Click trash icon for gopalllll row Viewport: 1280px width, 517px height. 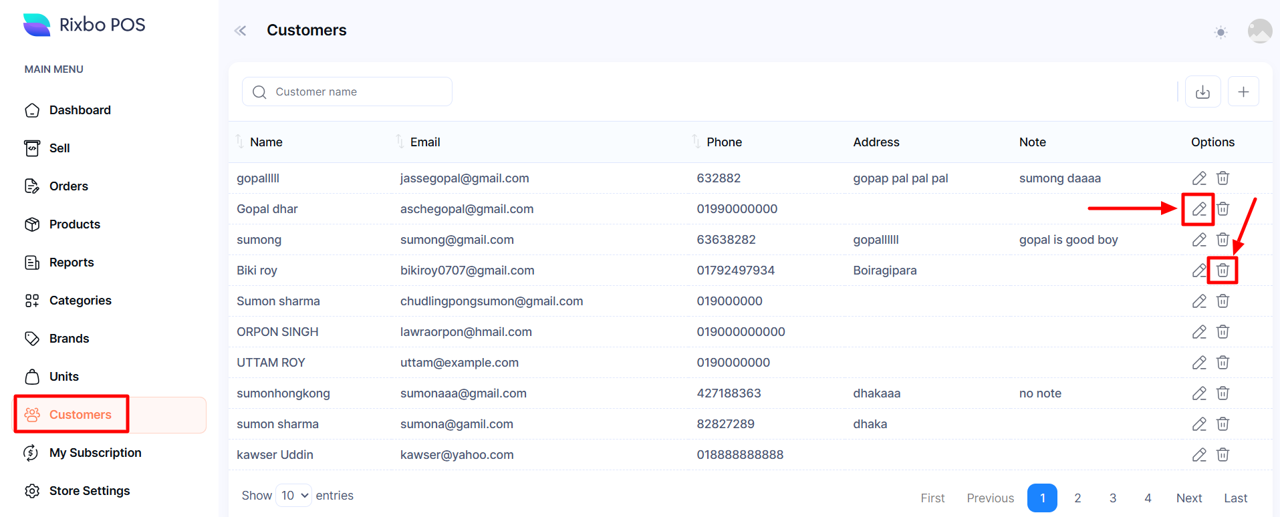[1223, 178]
